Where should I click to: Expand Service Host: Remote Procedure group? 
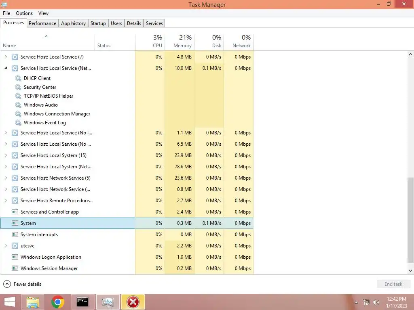click(6, 201)
